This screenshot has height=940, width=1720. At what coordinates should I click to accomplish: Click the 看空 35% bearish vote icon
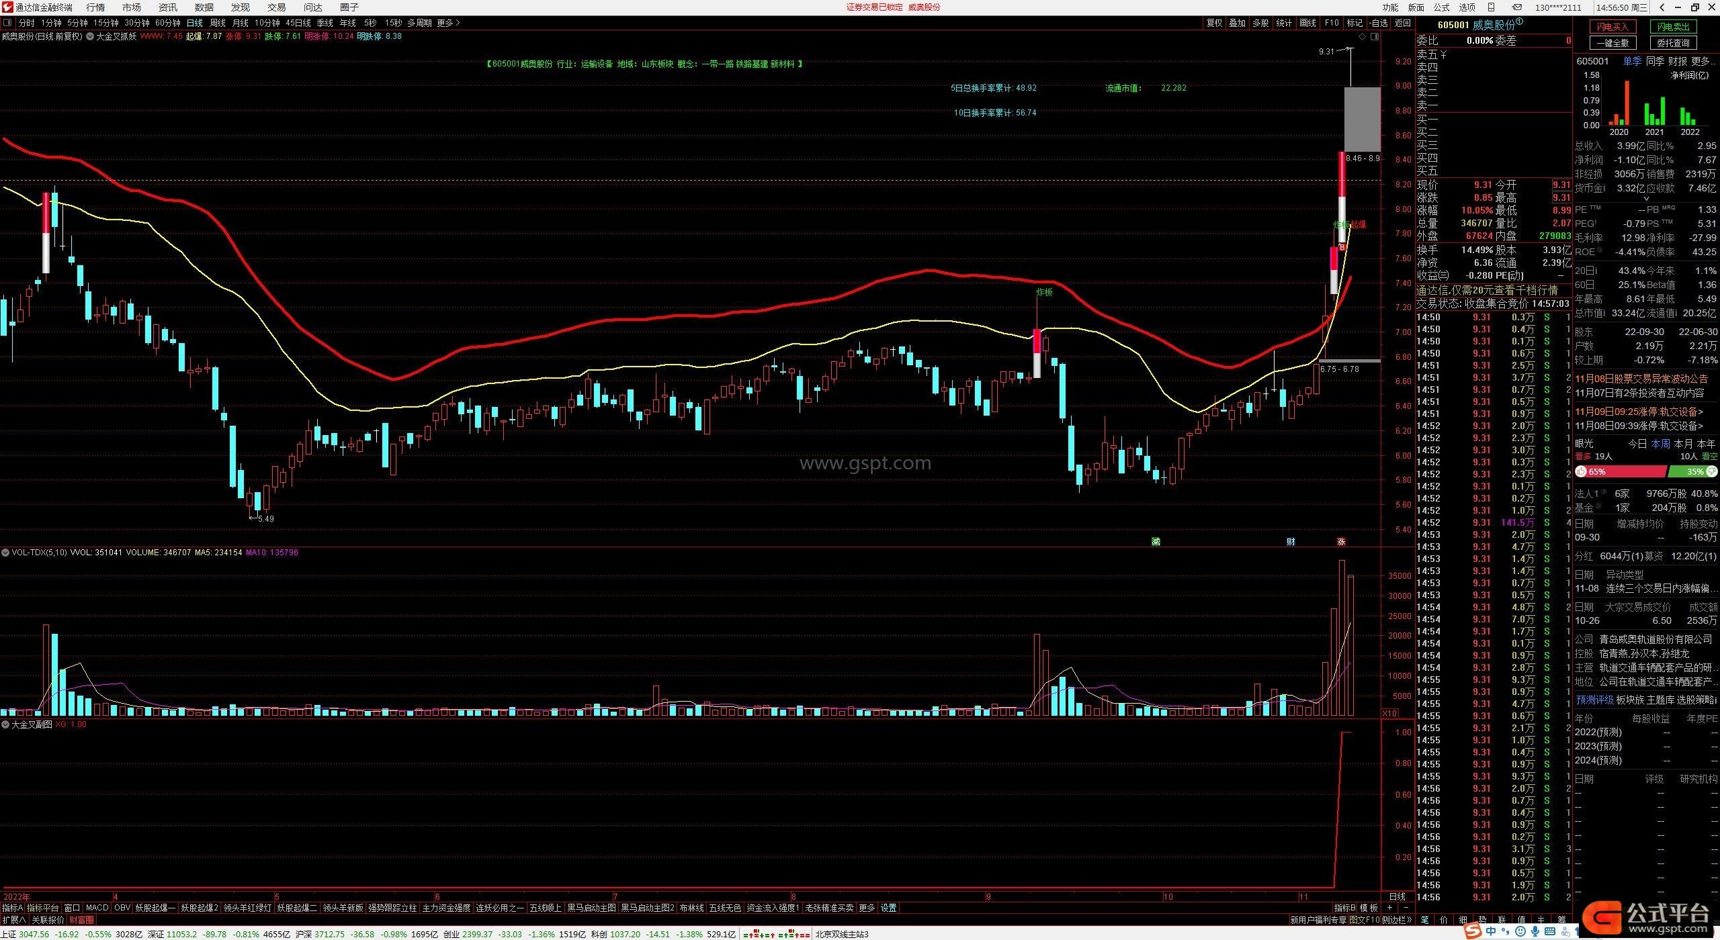[x=1711, y=472]
